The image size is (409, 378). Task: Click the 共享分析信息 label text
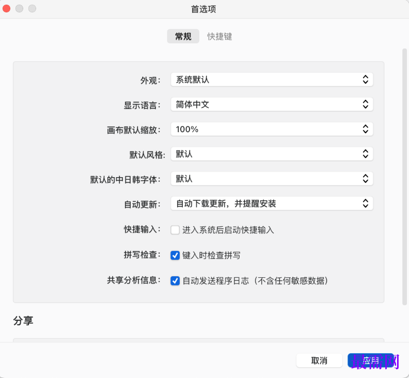[x=134, y=280]
